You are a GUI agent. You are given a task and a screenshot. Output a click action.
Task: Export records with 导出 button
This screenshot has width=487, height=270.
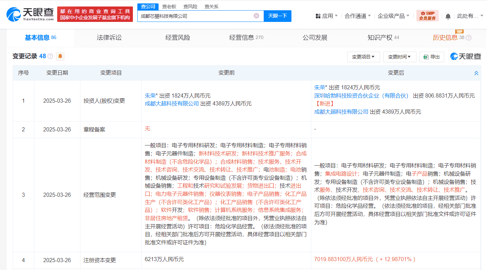click(x=432, y=57)
